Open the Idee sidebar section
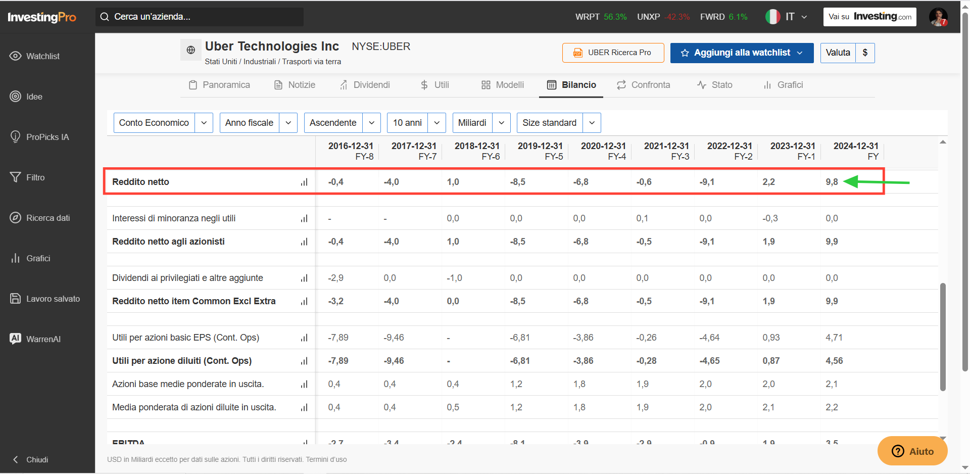970x474 pixels. pos(26,97)
